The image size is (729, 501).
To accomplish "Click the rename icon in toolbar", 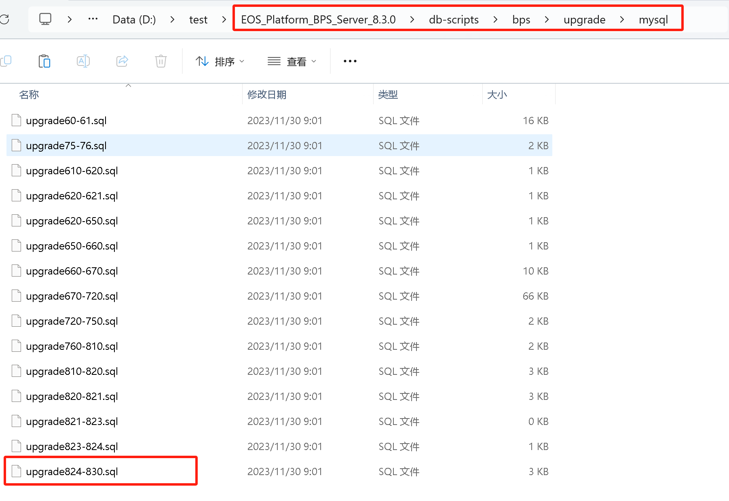I will pyautogui.click(x=83, y=61).
